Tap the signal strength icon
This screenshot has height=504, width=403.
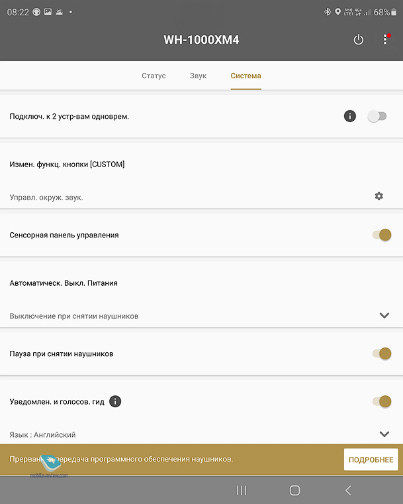367,12
